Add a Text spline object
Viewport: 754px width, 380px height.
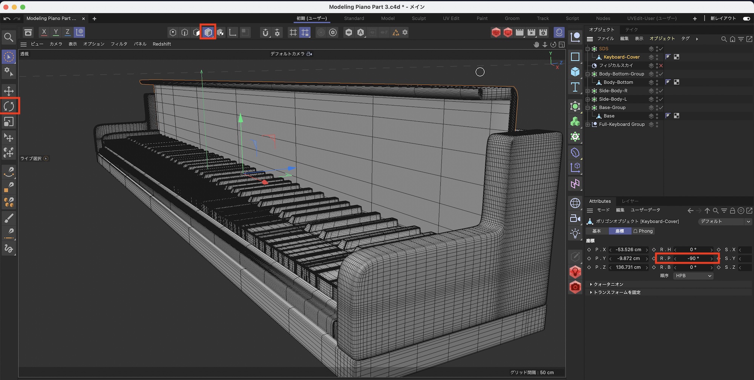(x=575, y=87)
